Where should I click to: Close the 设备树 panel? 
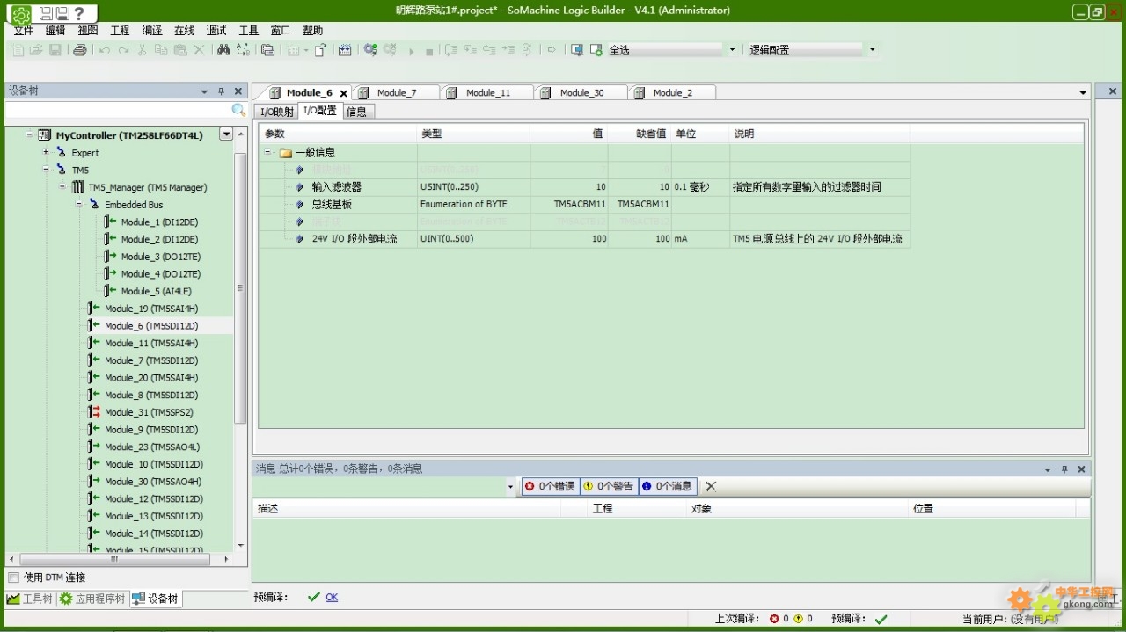tap(238, 91)
